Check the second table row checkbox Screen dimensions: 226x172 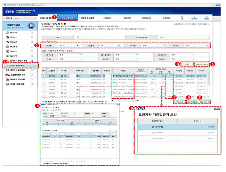pos(44,79)
